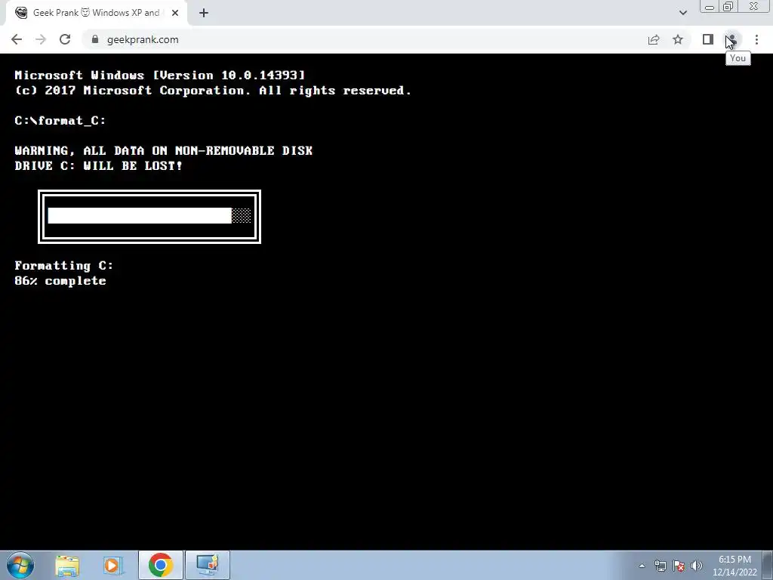Click the browser forward arrow
773x580 pixels.
41,39
